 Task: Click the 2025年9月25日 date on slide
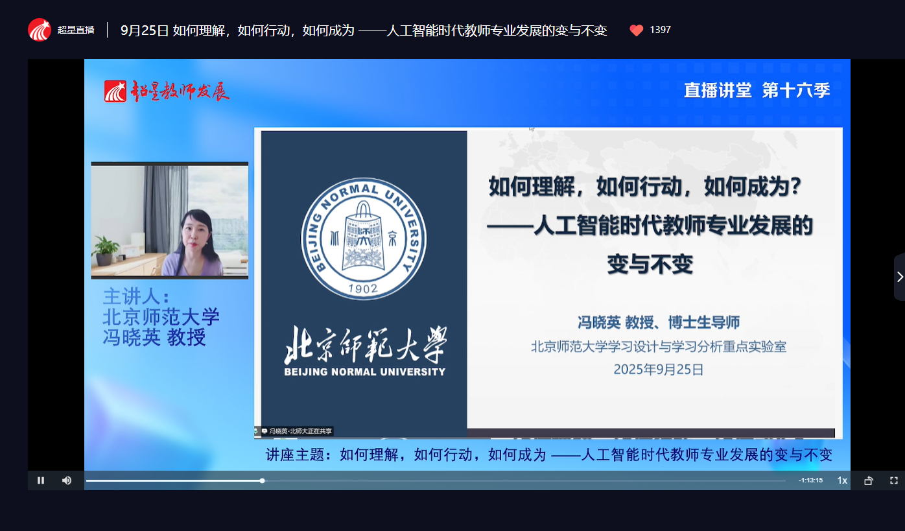pyautogui.click(x=659, y=370)
